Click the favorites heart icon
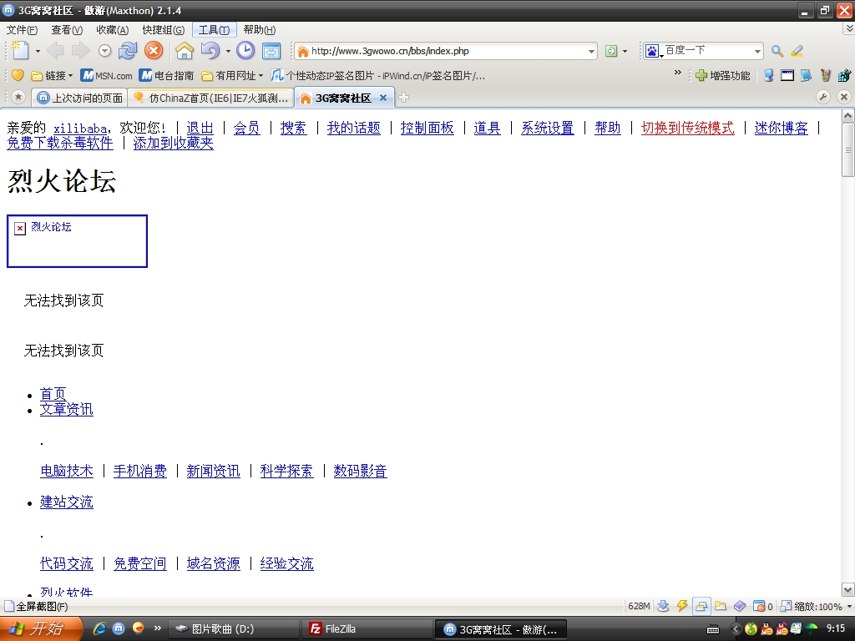Image resolution: width=855 pixels, height=641 pixels. pos(18,75)
